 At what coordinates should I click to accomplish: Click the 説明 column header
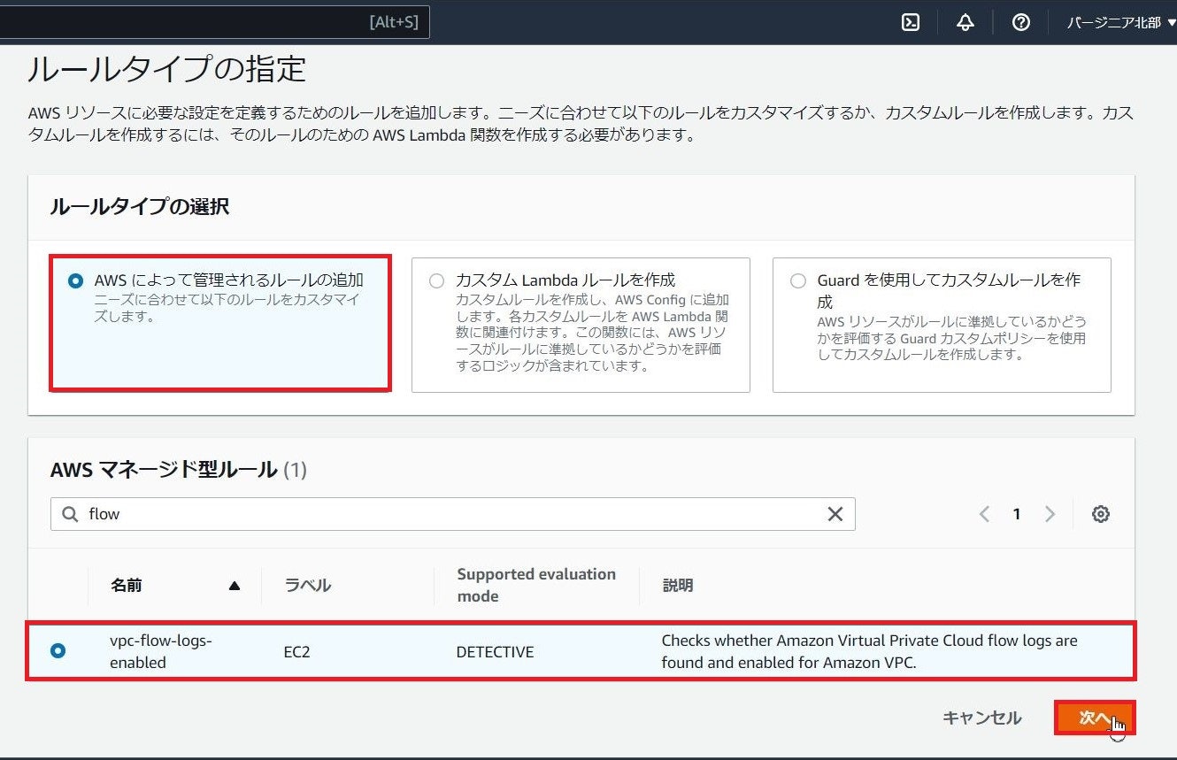[678, 585]
